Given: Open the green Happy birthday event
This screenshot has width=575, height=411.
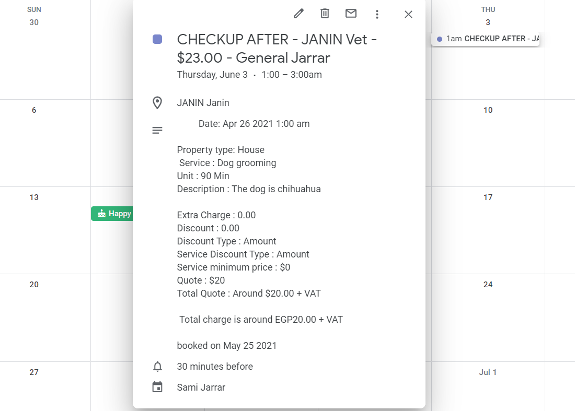Looking at the screenshot, I should click(x=112, y=214).
